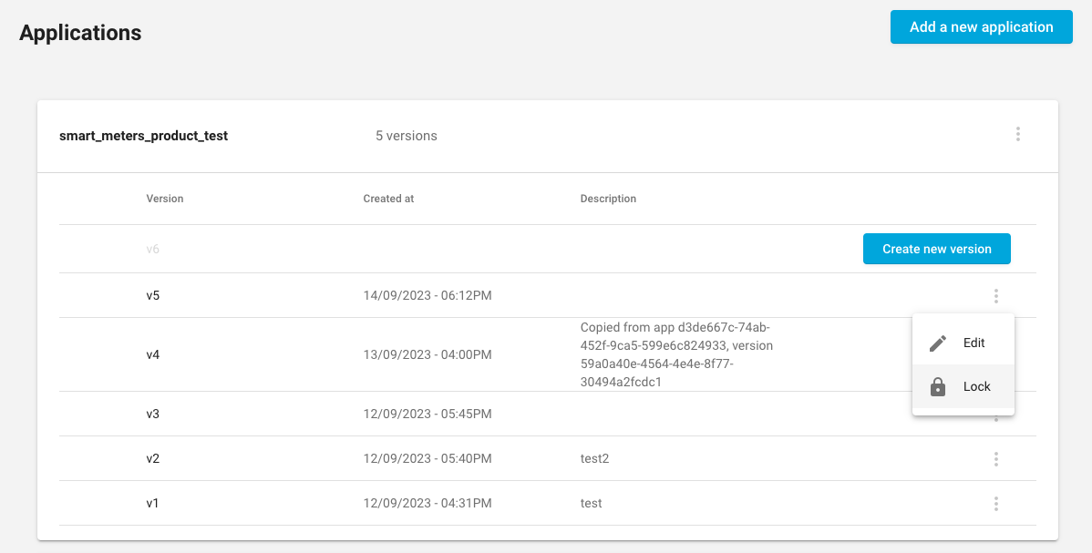This screenshot has width=1092, height=553.
Task: Select the v5 version row
Action: tap(153, 296)
